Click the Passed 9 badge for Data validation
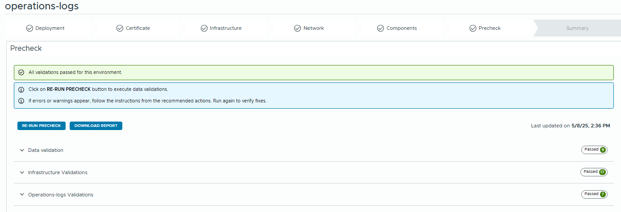 point(594,150)
